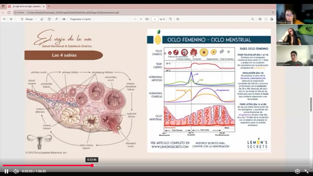Select the eraser tool
Image resolution: width=313 pixels, height=176 pixels.
coord(42,19)
